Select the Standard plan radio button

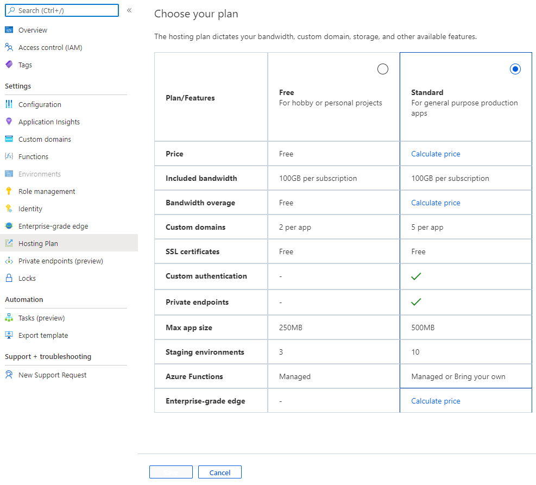pyautogui.click(x=515, y=69)
